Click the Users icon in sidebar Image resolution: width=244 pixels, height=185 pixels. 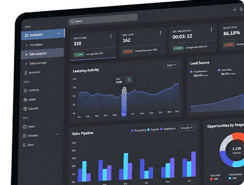tap(24, 145)
